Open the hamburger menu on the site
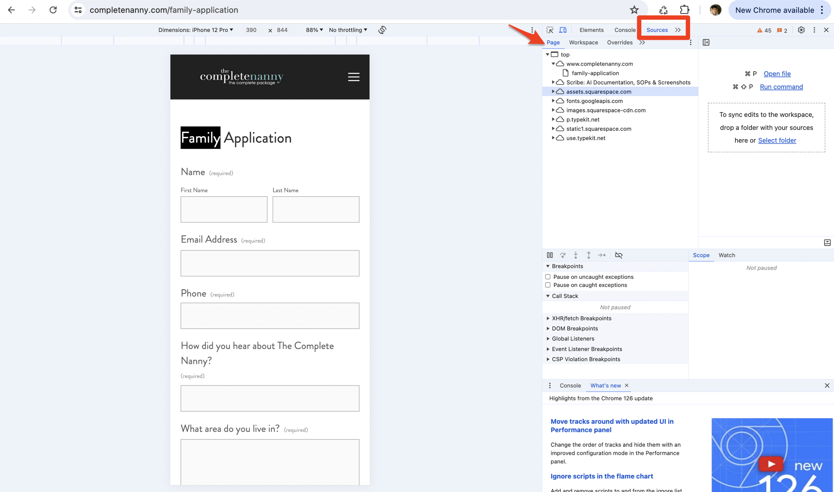 click(x=354, y=77)
